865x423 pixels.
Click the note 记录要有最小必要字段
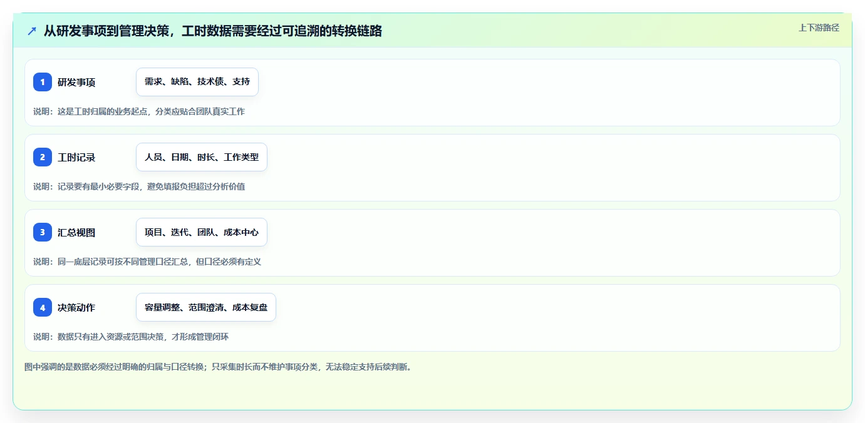pos(139,186)
